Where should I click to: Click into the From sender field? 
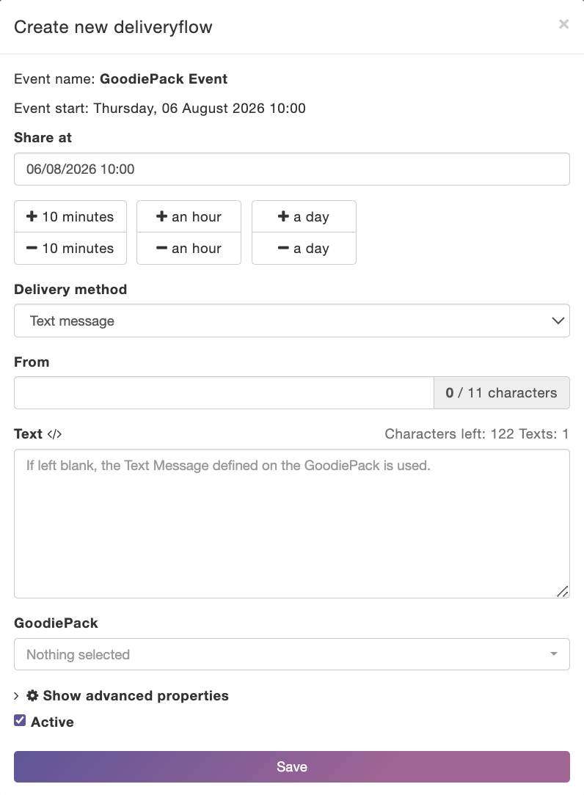pyautogui.click(x=224, y=392)
